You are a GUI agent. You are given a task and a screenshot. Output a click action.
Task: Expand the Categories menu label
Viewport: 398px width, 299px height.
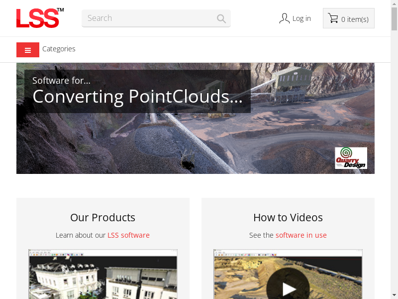[59, 49]
